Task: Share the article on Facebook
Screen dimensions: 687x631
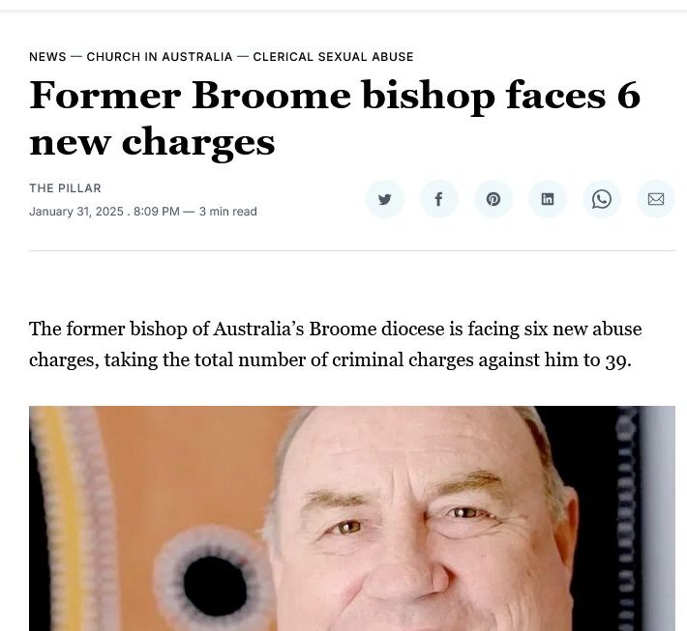Action: (x=439, y=199)
